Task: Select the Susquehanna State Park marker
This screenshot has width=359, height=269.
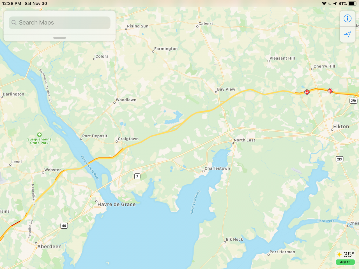Action: coord(40,135)
